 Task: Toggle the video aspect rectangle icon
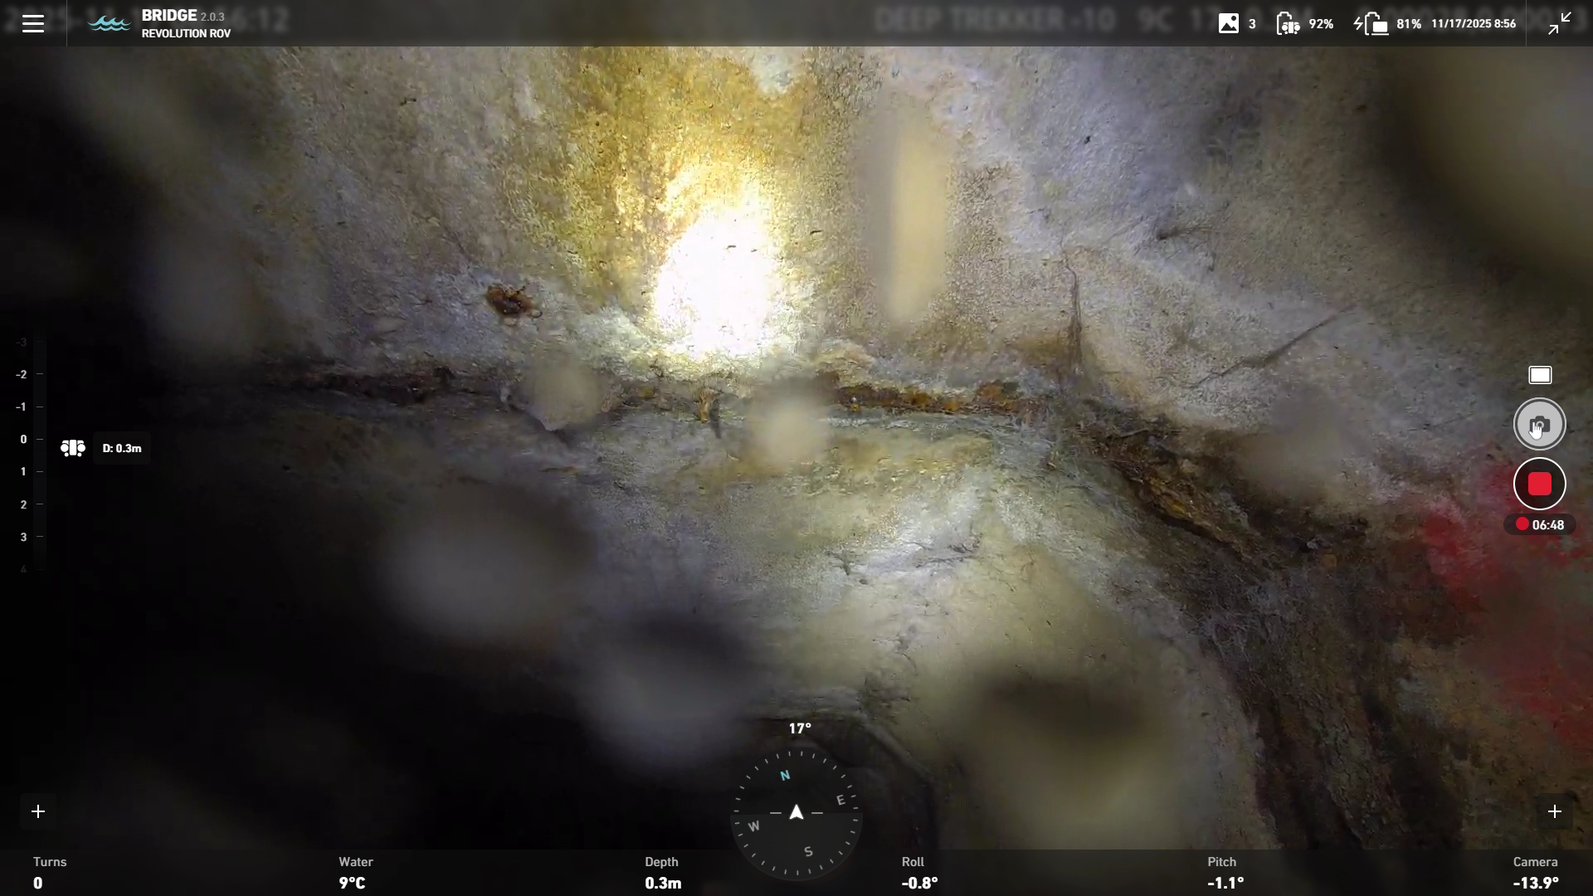(1540, 376)
